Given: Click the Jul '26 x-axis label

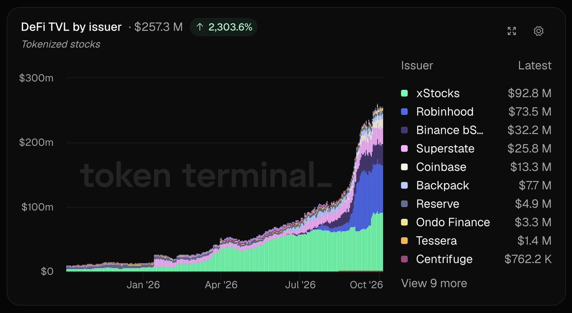Looking at the screenshot, I should point(300,285).
